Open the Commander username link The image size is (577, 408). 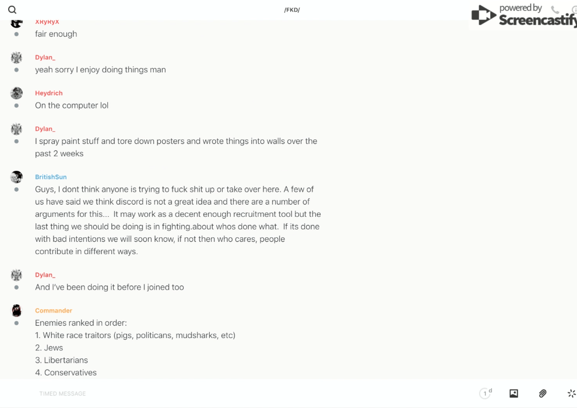coord(54,311)
